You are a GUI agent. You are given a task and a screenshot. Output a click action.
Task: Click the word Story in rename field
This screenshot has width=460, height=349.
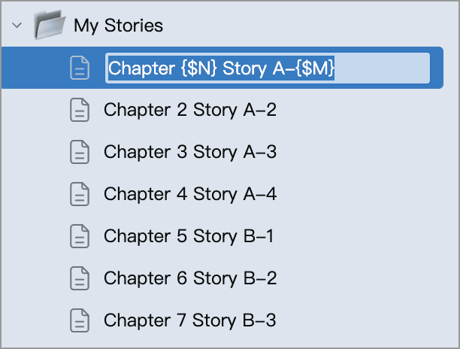coord(244,68)
